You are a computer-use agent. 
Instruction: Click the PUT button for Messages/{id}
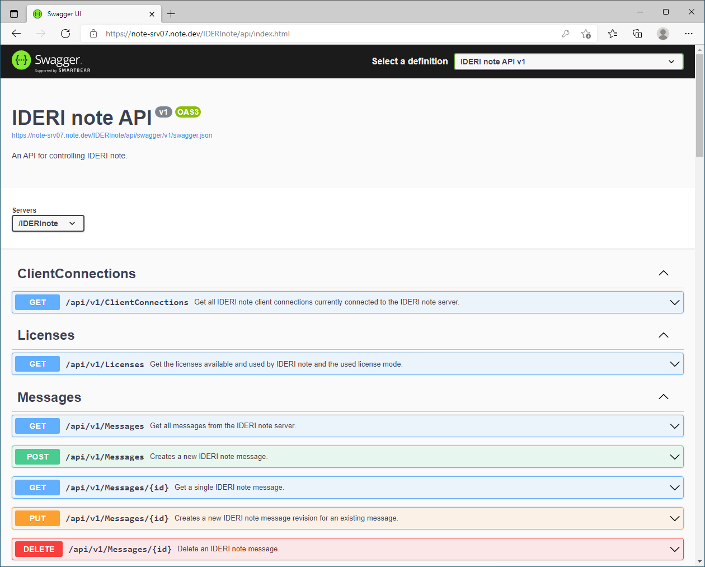pyautogui.click(x=37, y=518)
